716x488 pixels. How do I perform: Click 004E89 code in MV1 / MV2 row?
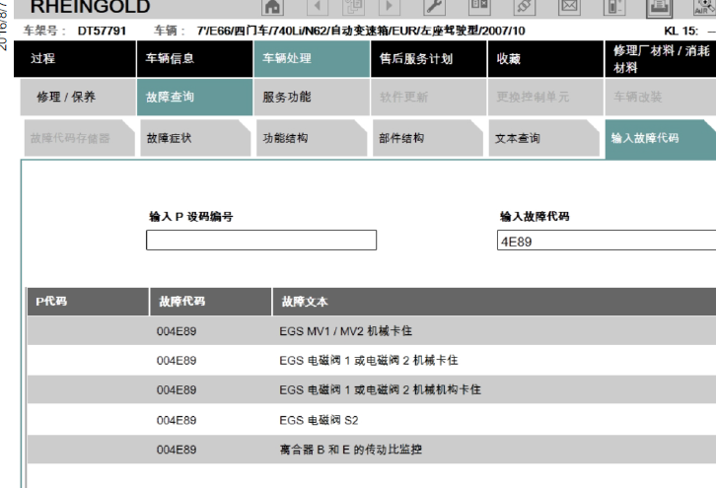click(177, 331)
